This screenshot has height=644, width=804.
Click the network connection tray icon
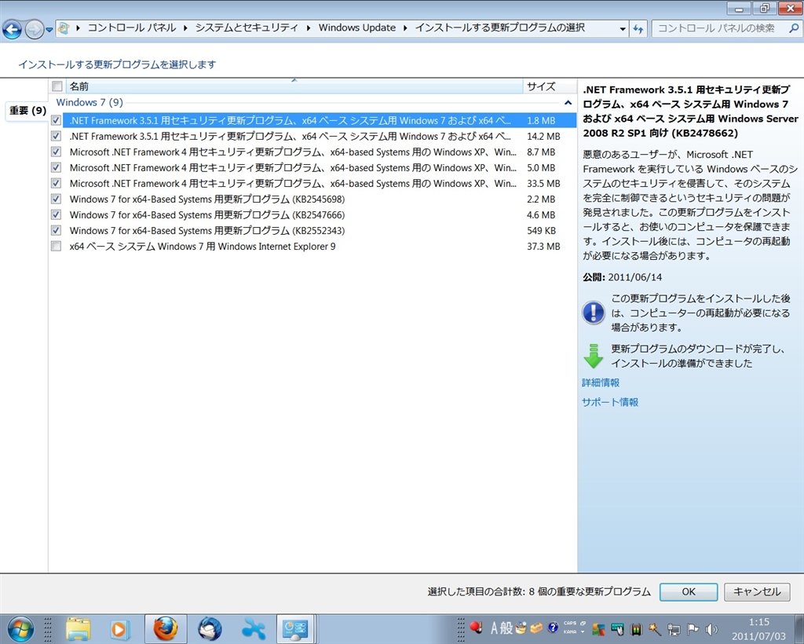(674, 629)
